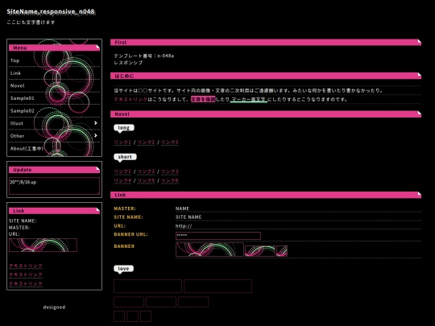The width and height of the screenshot is (435, 326).
Task: Open リンク1 under the short label
Action: (x=122, y=171)
